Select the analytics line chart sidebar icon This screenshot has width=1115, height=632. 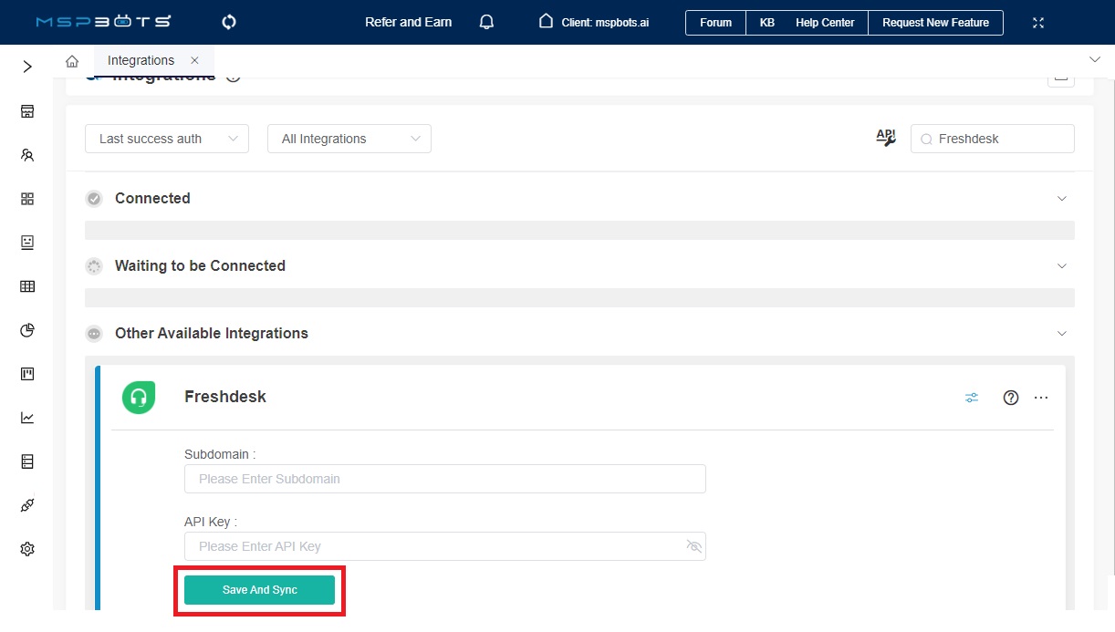(26, 417)
